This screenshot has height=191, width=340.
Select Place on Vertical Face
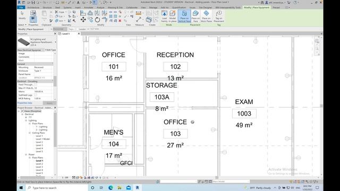click(184, 16)
